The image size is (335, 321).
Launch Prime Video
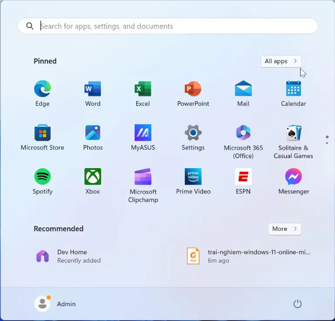point(193,182)
